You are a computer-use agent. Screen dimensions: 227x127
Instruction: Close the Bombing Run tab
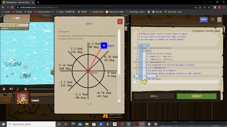[33, 2]
